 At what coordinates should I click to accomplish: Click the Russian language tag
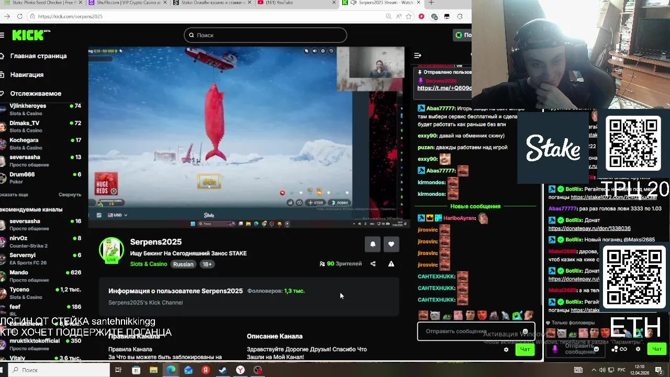[183, 264]
